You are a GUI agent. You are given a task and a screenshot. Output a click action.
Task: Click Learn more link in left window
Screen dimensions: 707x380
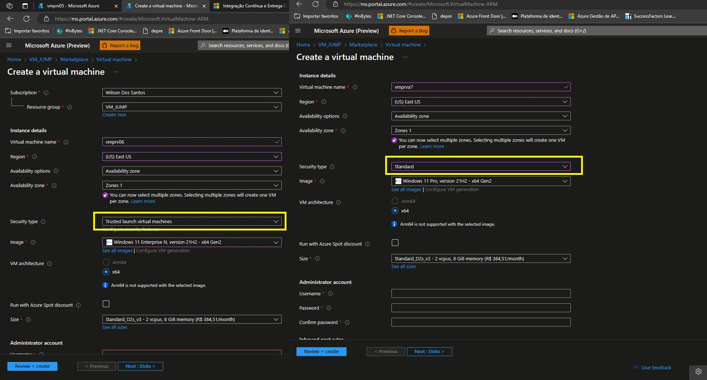click(143, 201)
